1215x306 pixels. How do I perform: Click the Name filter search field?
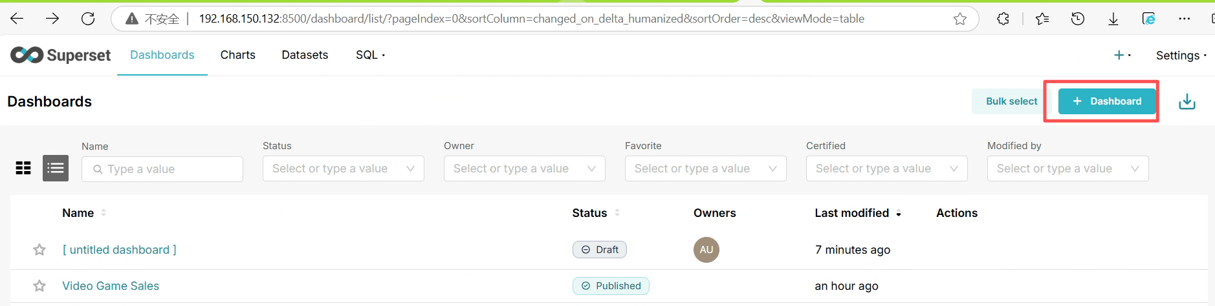click(162, 169)
